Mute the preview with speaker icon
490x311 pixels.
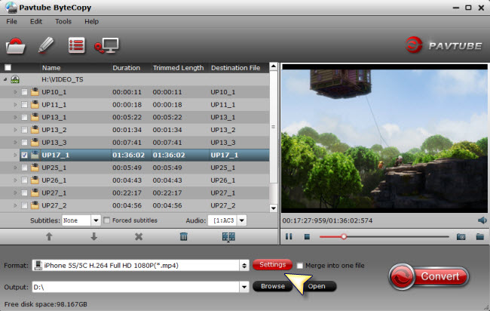(x=482, y=220)
